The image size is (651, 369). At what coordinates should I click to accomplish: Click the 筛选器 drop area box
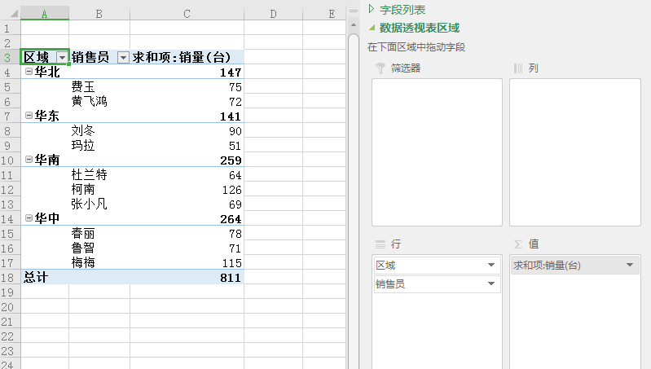pos(437,152)
